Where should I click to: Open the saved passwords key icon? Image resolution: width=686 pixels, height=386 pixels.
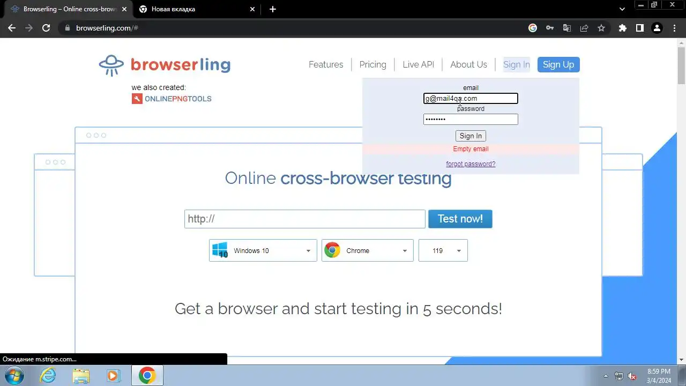coord(550,28)
